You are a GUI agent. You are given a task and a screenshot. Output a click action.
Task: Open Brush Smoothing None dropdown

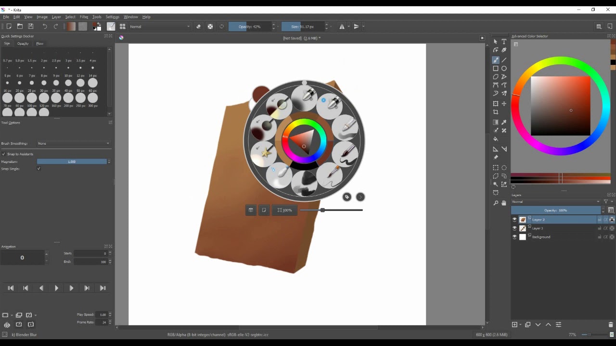pos(74,143)
